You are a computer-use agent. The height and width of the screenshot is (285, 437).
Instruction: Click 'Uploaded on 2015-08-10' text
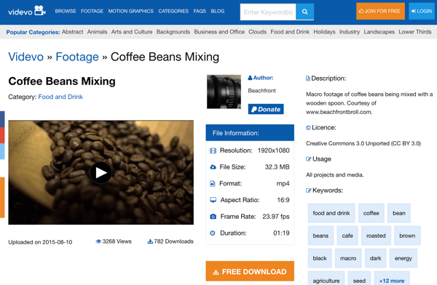tap(40, 242)
